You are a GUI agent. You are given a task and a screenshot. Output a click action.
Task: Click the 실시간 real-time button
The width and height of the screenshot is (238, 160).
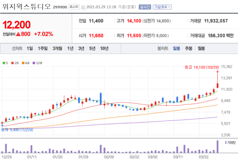tap(145, 7)
